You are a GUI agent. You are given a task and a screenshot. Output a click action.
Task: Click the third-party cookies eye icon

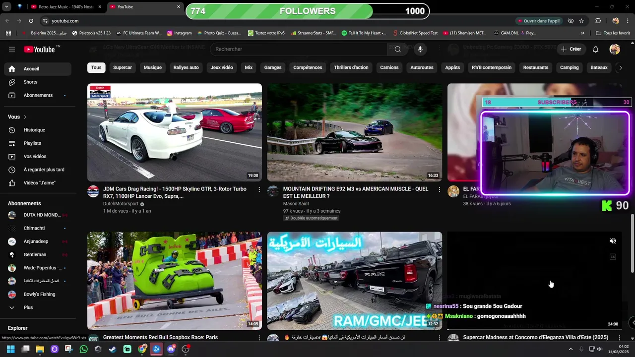(571, 21)
